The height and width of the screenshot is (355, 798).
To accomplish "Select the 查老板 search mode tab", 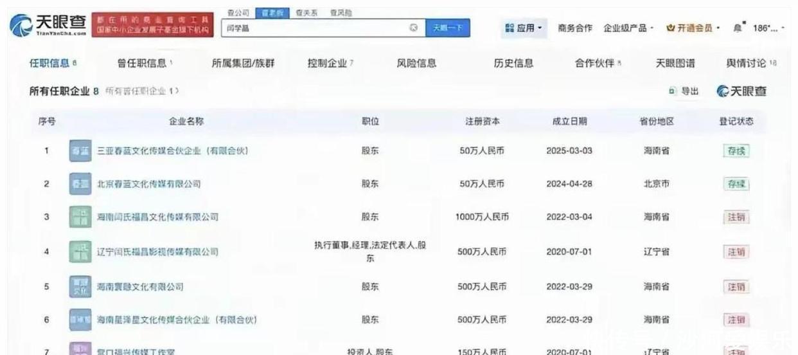I will [269, 13].
